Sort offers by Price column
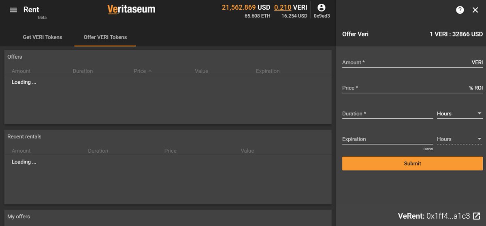 143,71
